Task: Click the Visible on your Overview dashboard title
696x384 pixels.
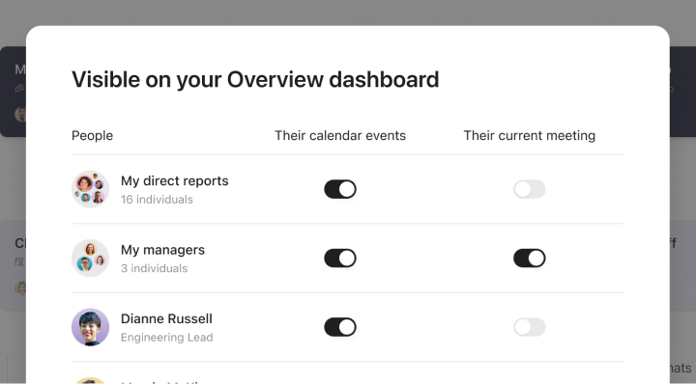Action: point(255,80)
